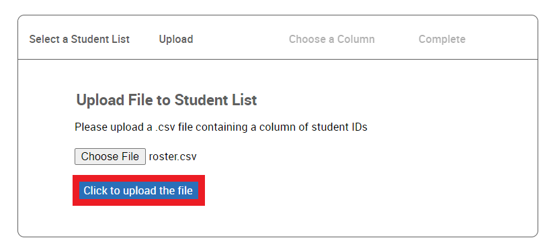549x244 pixels.
Task: Click 'Click to upload the file' text
Action: pos(138,190)
